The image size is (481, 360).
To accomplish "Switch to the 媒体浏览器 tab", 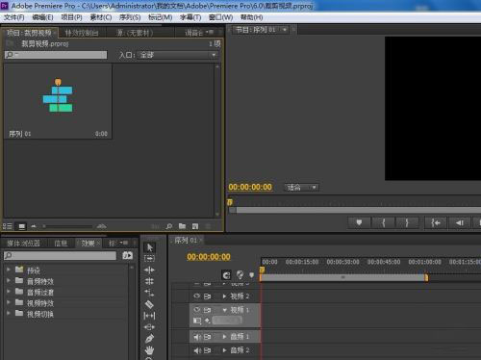I will [x=23, y=244].
